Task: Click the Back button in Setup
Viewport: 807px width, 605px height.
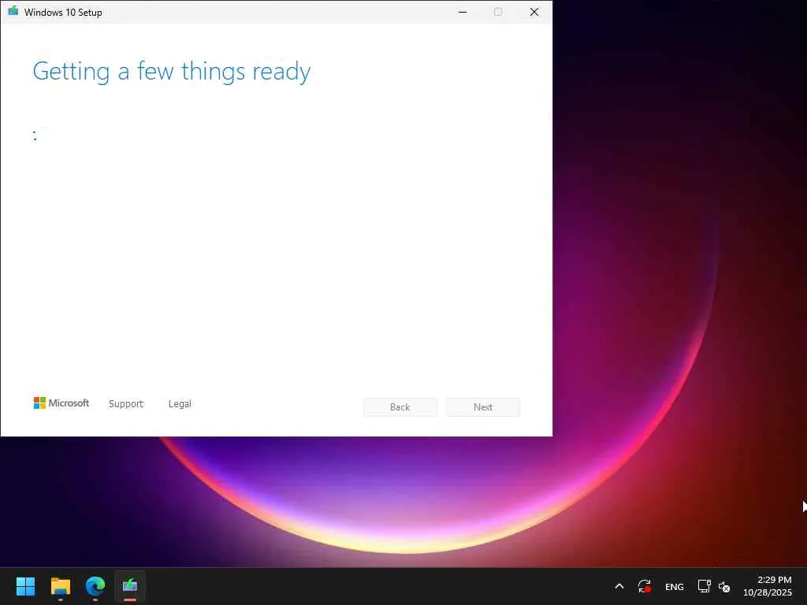Action: (400, 407)
